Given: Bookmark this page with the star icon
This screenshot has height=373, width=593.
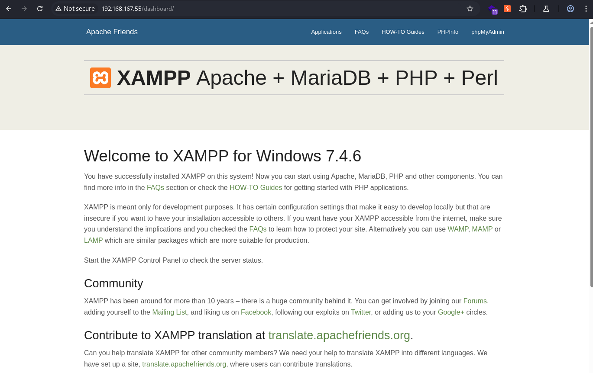Looking at the screenshot, I should coord(470,9).
